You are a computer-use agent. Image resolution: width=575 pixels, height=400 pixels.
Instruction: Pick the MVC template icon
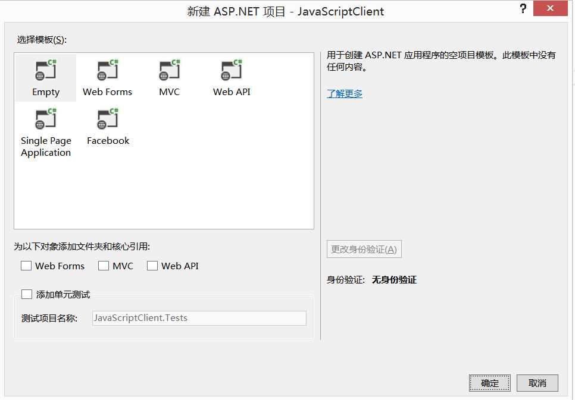point(170,70)
